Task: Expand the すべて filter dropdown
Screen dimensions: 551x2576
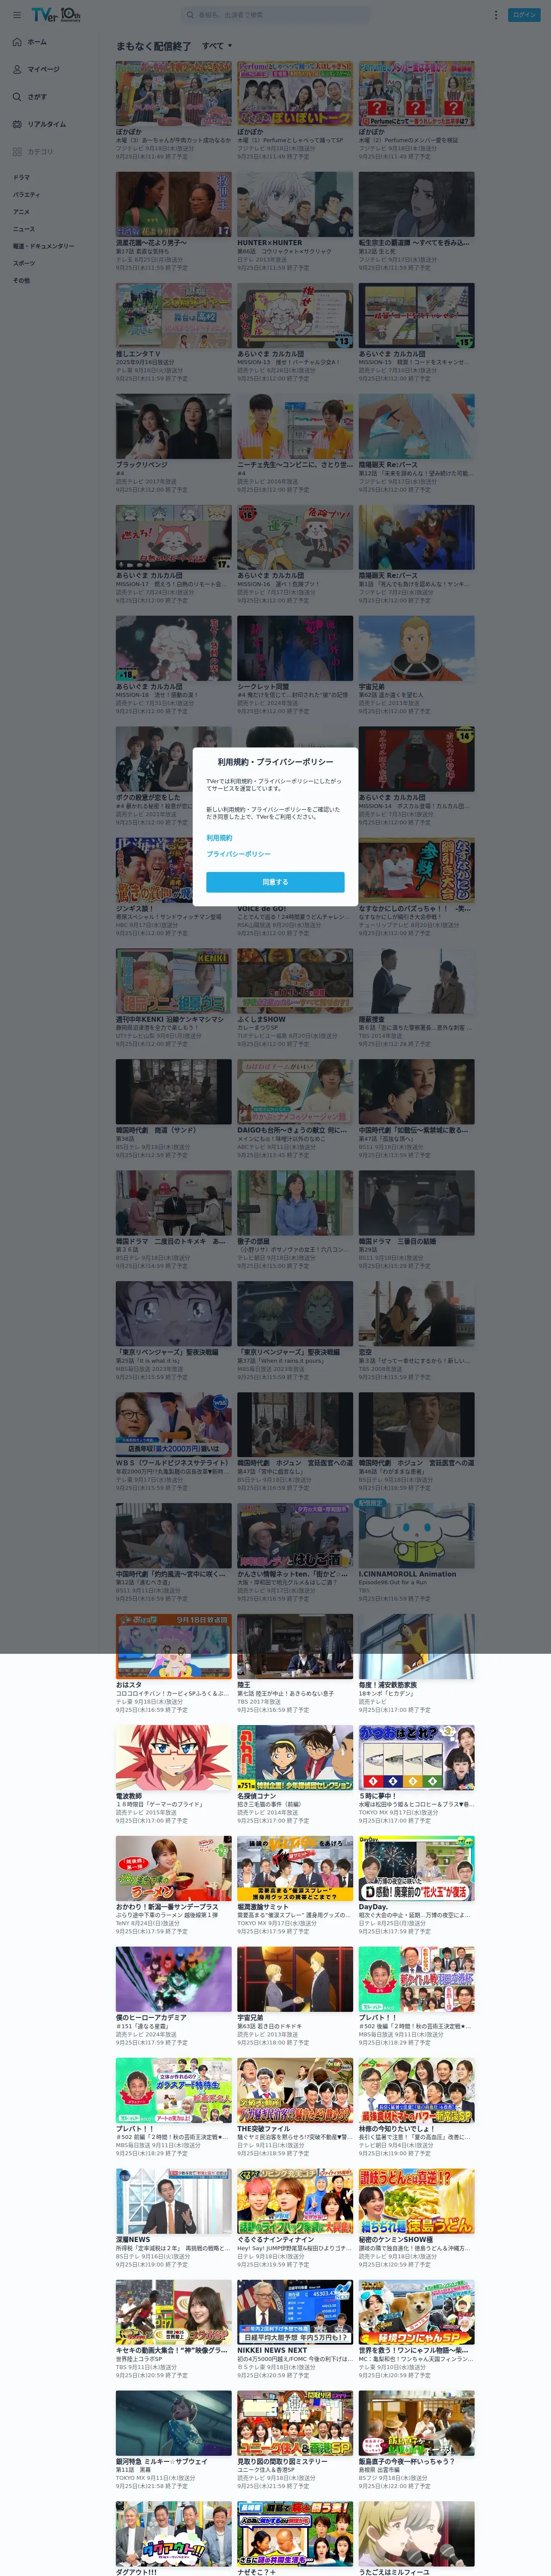Action: (x=217, y=46)
